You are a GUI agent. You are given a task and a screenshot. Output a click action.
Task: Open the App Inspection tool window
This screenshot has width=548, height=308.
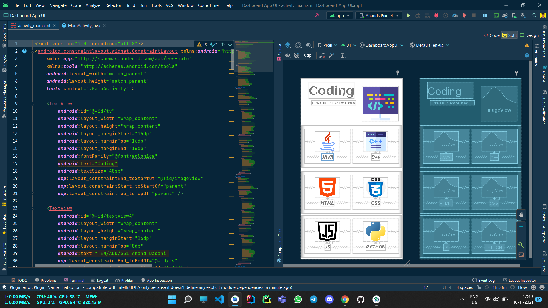pyautogui.click(x=156, y=280)
